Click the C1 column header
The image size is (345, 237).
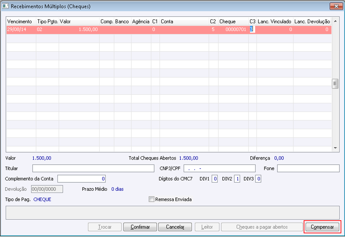point(155,21)
